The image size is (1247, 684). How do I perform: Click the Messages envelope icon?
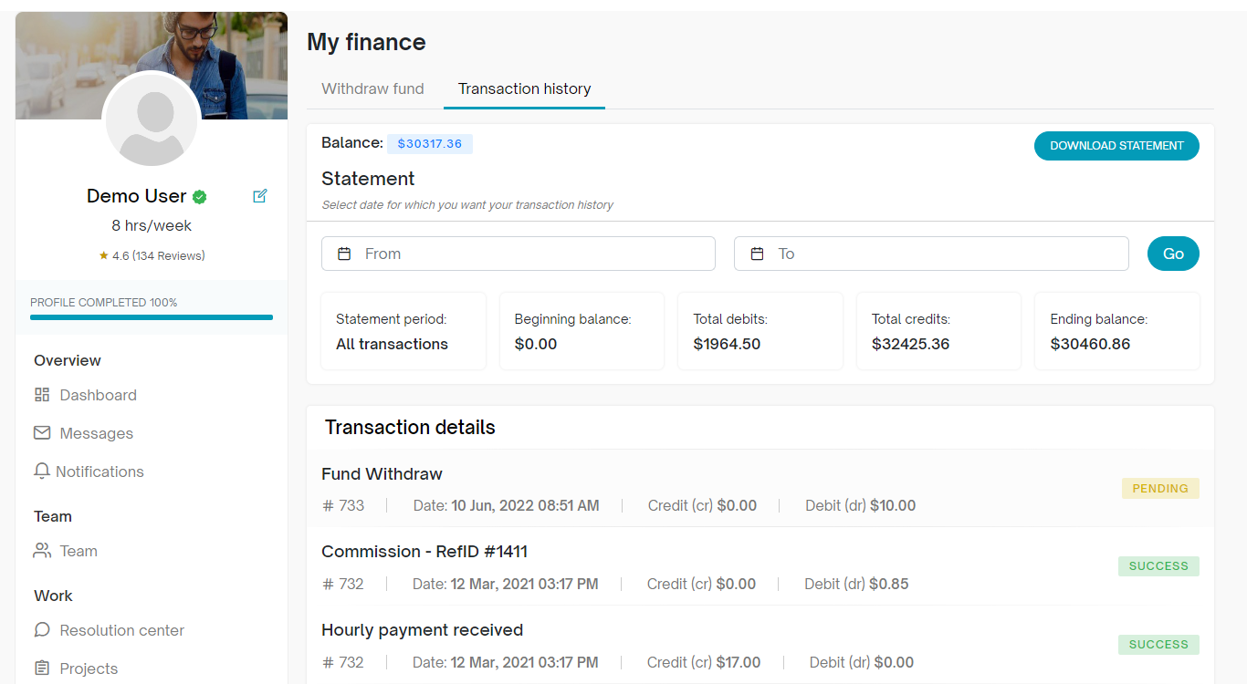point(42,433)
